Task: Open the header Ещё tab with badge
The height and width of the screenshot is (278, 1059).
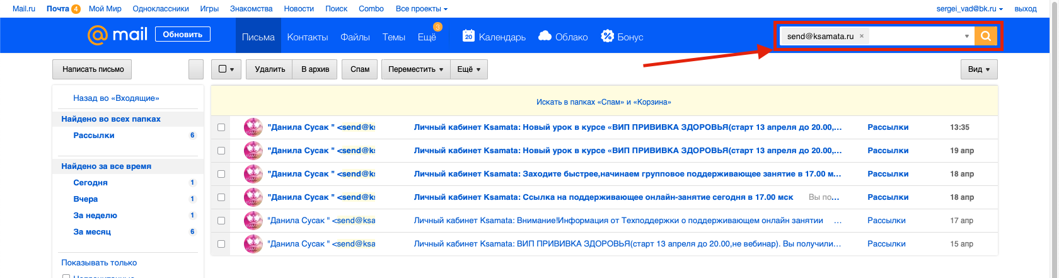Action: [427, 37]
